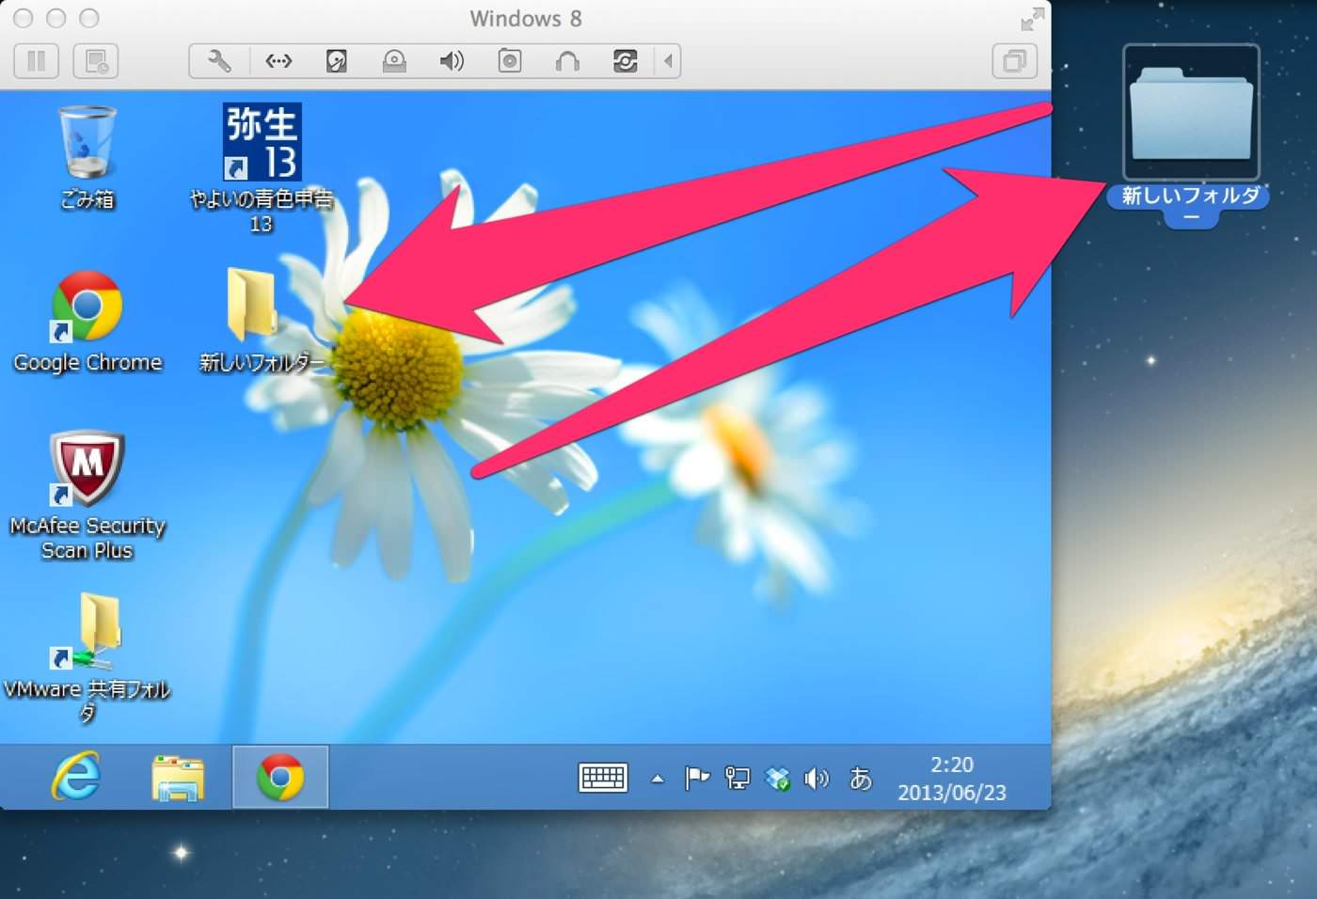Click the Chrome button on the taskbar

(280, 777)
